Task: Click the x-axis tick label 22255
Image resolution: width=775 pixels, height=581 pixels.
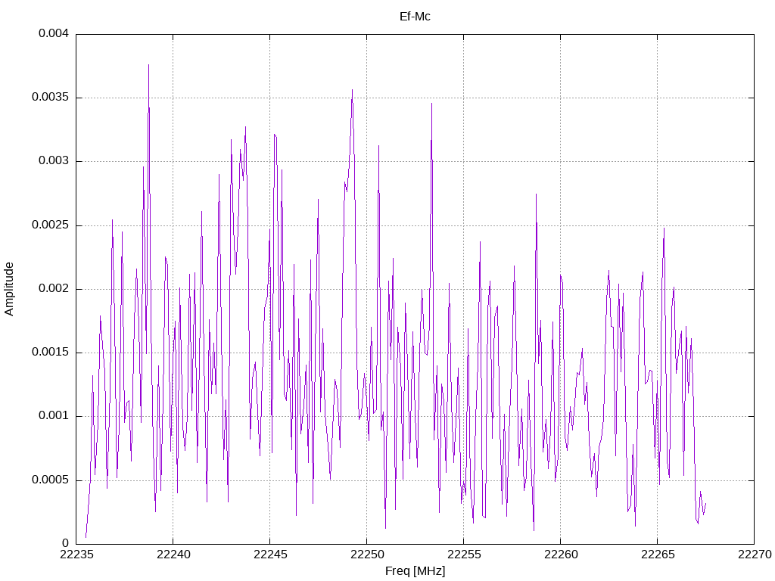Action: 464,555
